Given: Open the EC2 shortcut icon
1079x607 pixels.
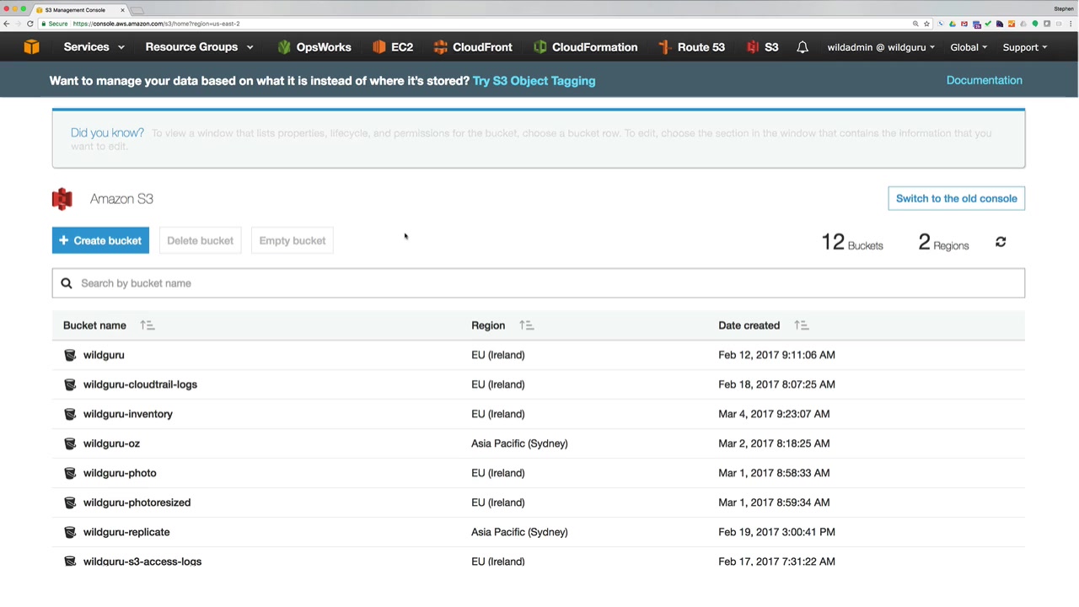Looking at the screenshot, I should click(378, 47).
